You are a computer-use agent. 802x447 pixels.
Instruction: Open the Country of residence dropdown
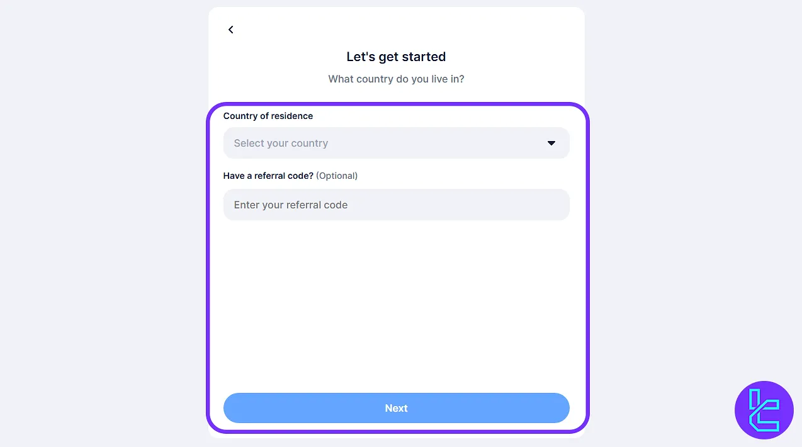click(396, 143)
